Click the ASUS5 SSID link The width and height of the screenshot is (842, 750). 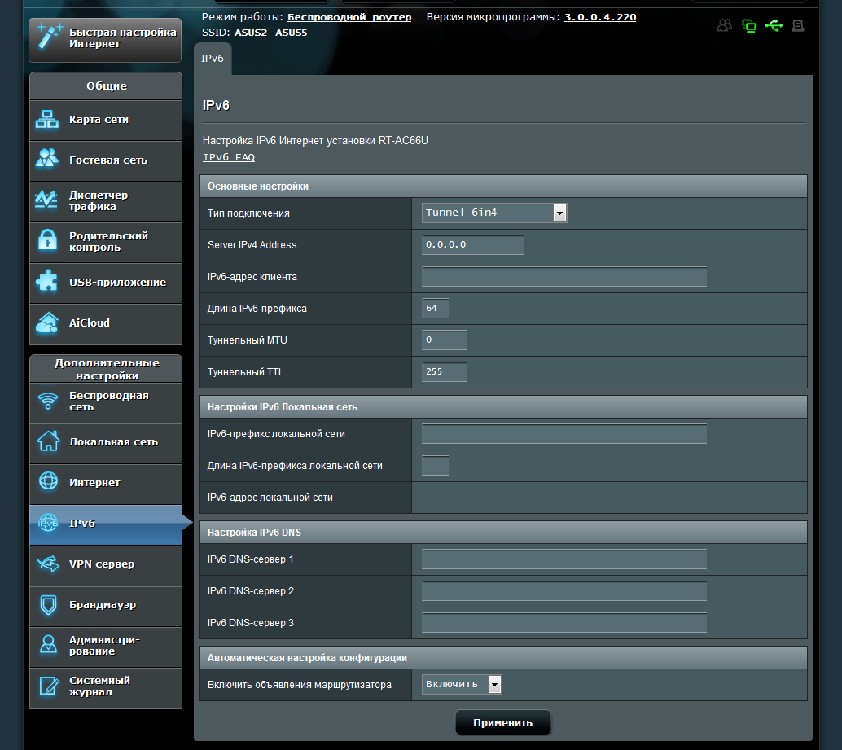291,33
